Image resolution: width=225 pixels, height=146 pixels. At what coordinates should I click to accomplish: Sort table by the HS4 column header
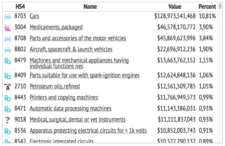coord(21,7)
